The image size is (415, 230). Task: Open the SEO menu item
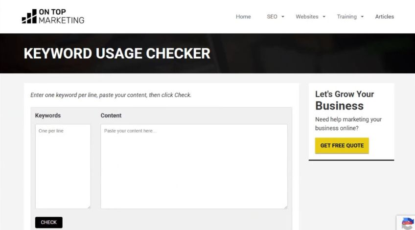pyautogui.click(x=272, y=17)
